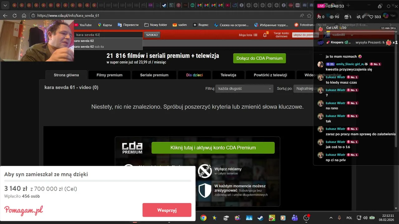Click the fundraising progress bar
This screenshot has width=399, height=224.
click(x=98, y=180)
